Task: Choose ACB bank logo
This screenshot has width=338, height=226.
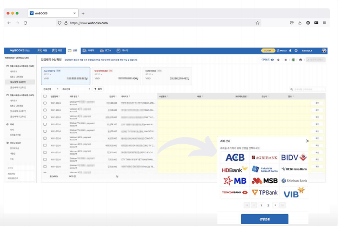Action: point(235,157)
